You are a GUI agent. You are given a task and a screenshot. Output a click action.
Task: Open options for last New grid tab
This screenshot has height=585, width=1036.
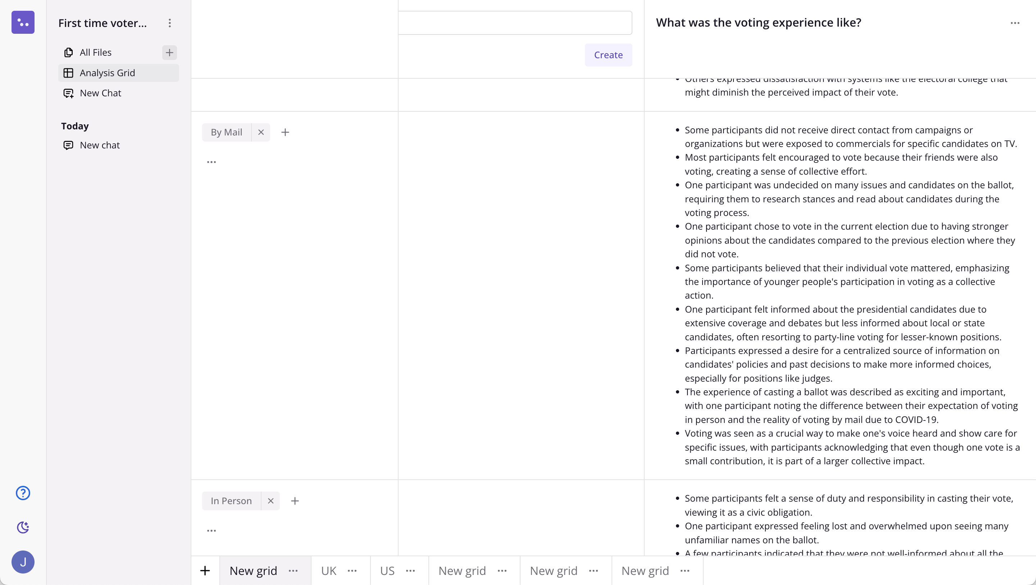(685, 571)
